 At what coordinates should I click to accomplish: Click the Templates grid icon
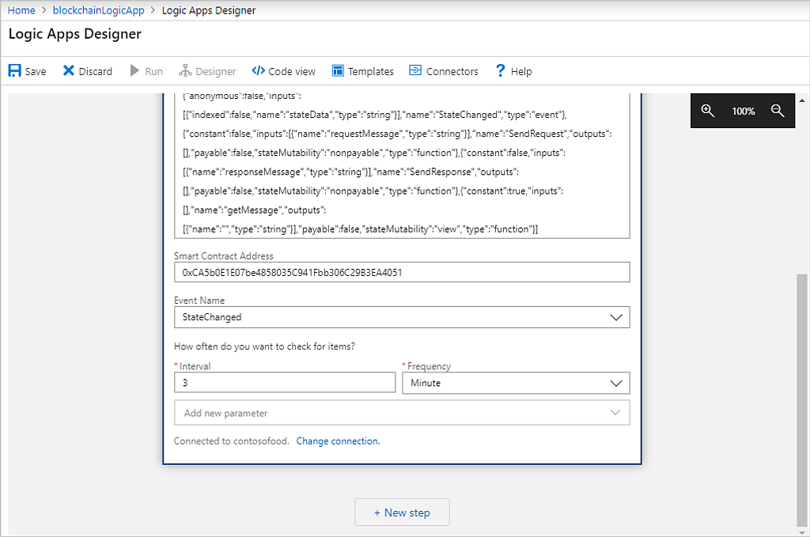click(338, 71)
